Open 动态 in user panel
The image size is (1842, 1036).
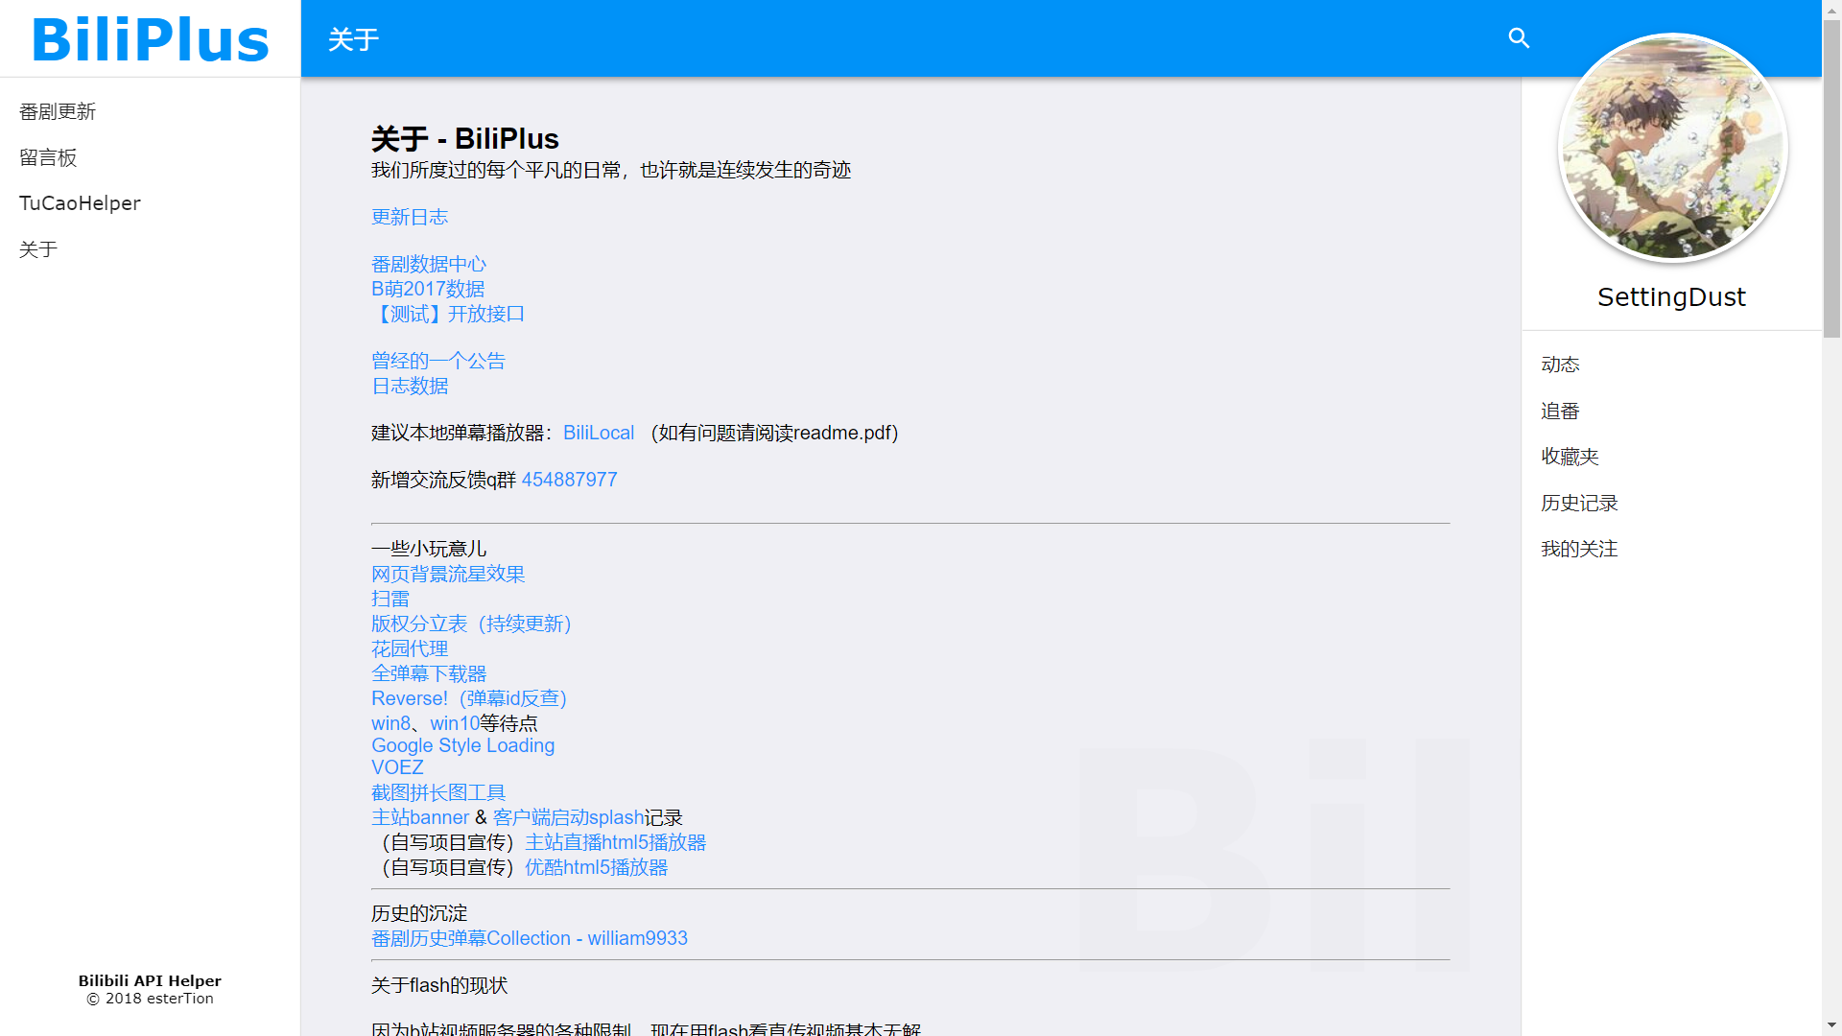pyautogui.click(x=1560, y=365)
